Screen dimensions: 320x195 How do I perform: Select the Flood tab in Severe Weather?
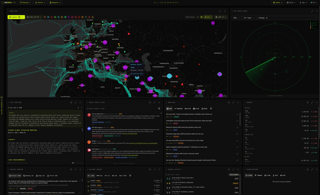pos(268,176)
